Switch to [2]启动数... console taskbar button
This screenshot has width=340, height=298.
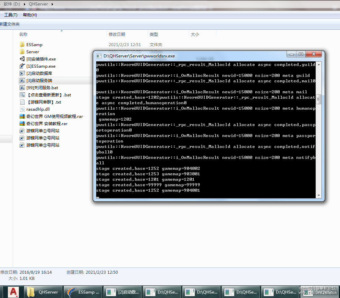pyautogui.click(x=123, y=292)
